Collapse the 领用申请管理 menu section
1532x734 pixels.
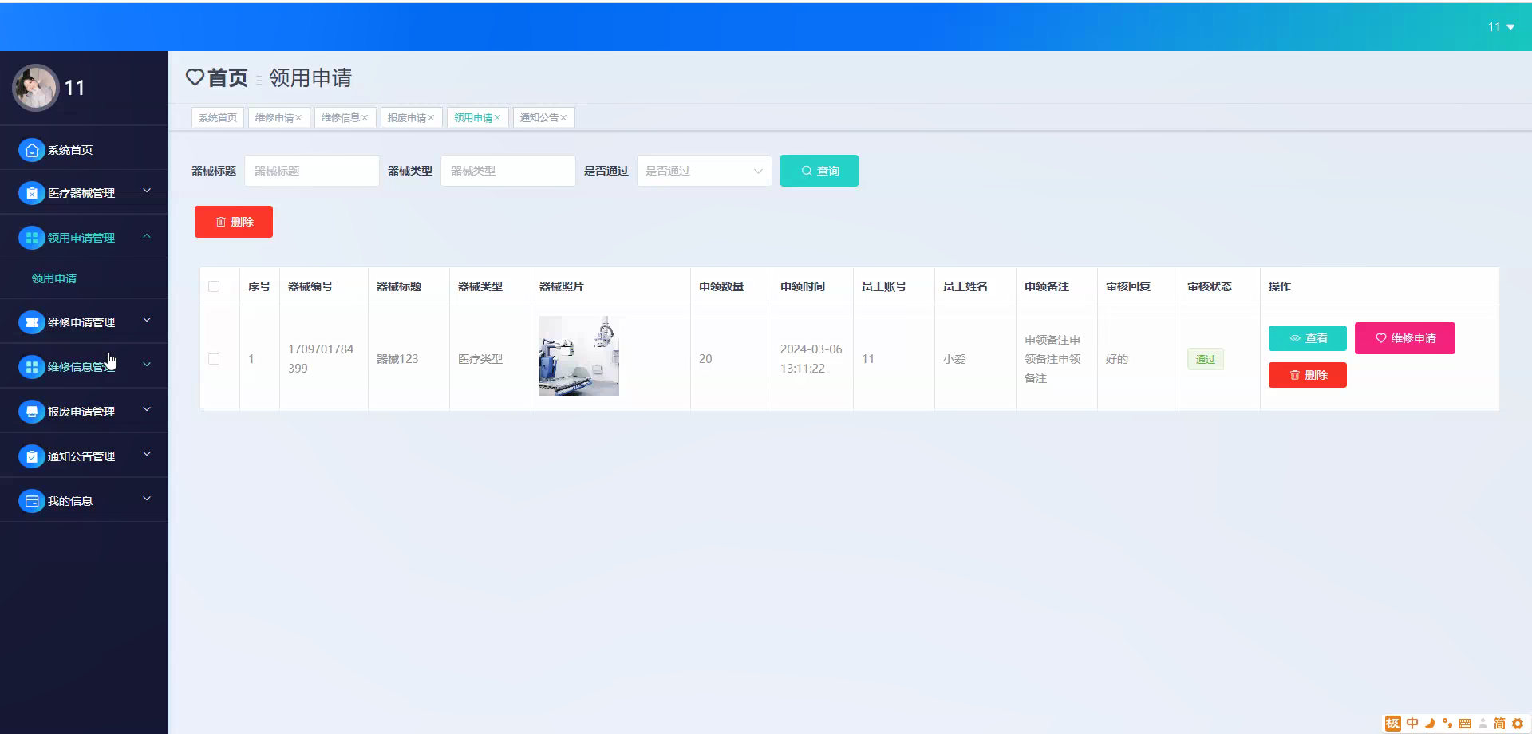click(146, 236)
